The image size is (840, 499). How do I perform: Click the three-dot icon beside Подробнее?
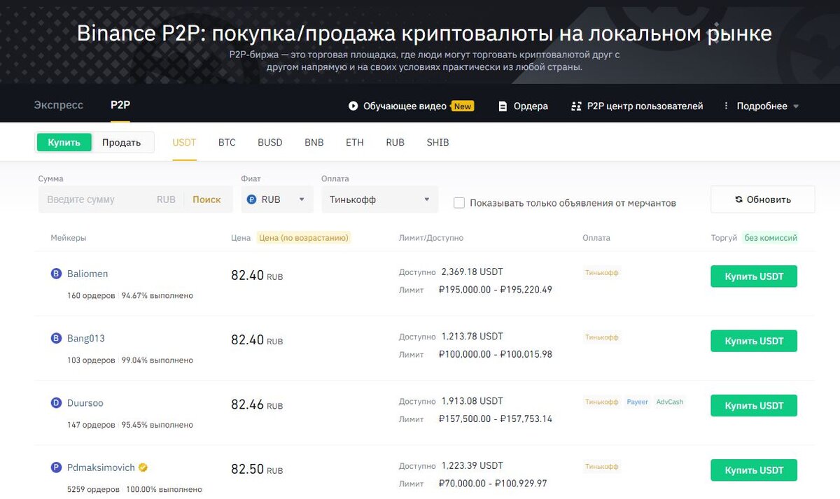point(726,106)
